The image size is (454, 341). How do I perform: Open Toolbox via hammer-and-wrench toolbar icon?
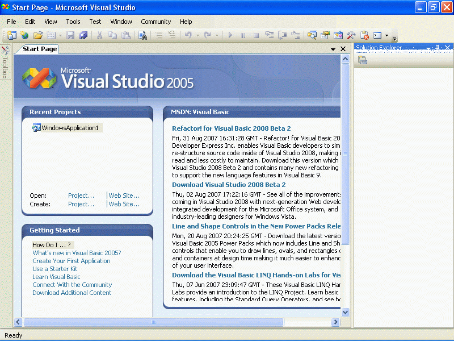tap(351, 35)
